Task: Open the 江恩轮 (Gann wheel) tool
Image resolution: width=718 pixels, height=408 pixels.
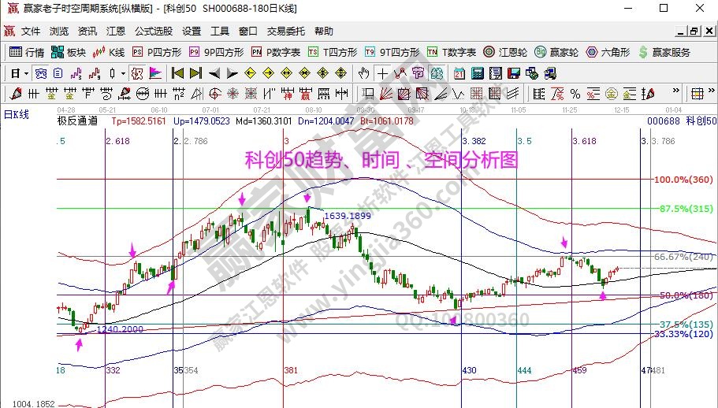Action: click(504, 52)
